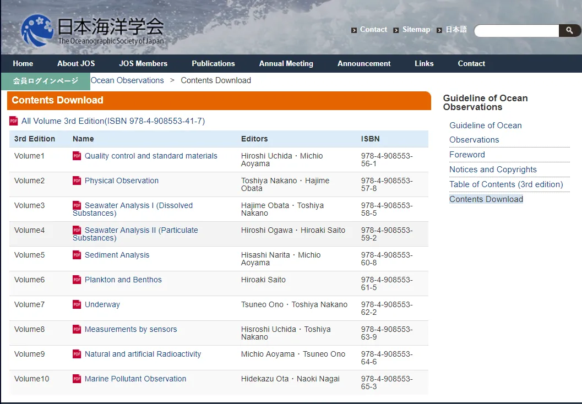The image size is (582, 404).
Task: Click the PDF icon next to Underway
Action: [77, 305]
